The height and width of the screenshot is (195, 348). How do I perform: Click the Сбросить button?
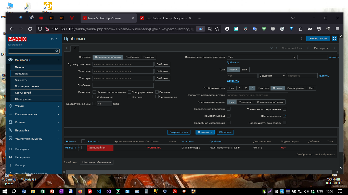tap(225, 132)
